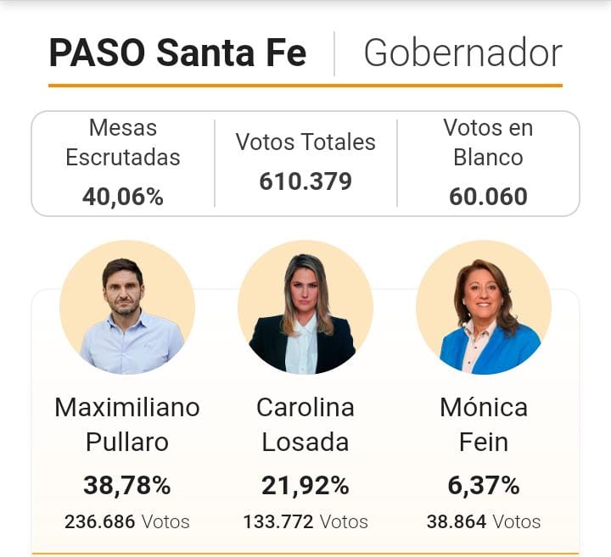Open Mónica Fein's name link

click(x=484, y=425)
